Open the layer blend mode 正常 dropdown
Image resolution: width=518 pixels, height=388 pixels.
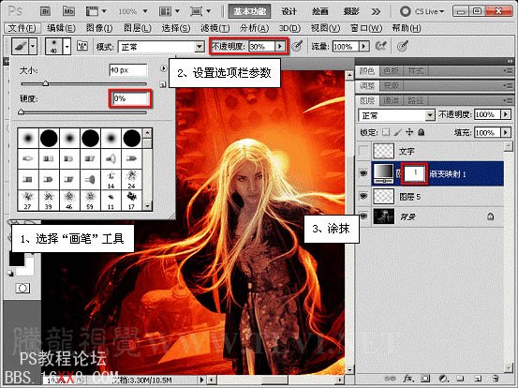pos(396,115)
